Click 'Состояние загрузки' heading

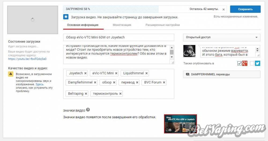point(24,41)
